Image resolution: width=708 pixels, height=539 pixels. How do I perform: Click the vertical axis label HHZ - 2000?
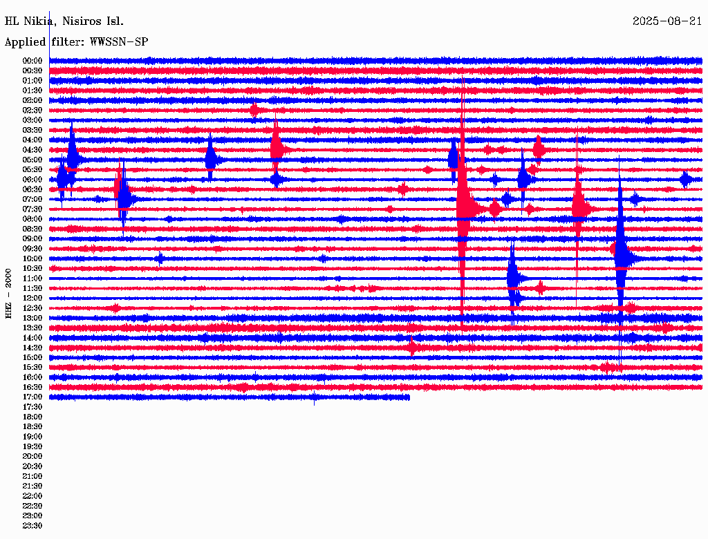point(8,294)
